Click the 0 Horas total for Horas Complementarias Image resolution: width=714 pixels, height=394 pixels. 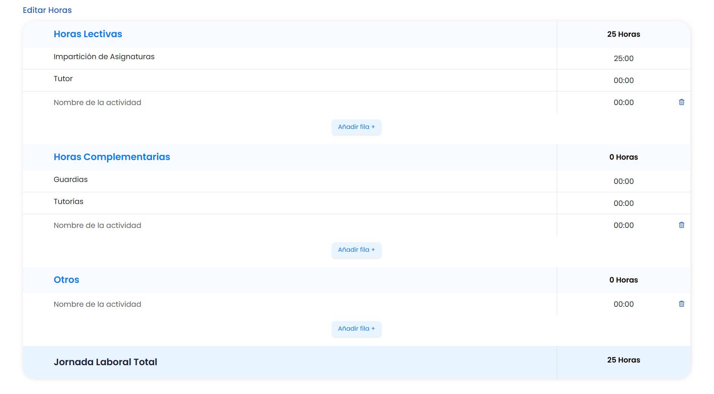pos(624,157)
